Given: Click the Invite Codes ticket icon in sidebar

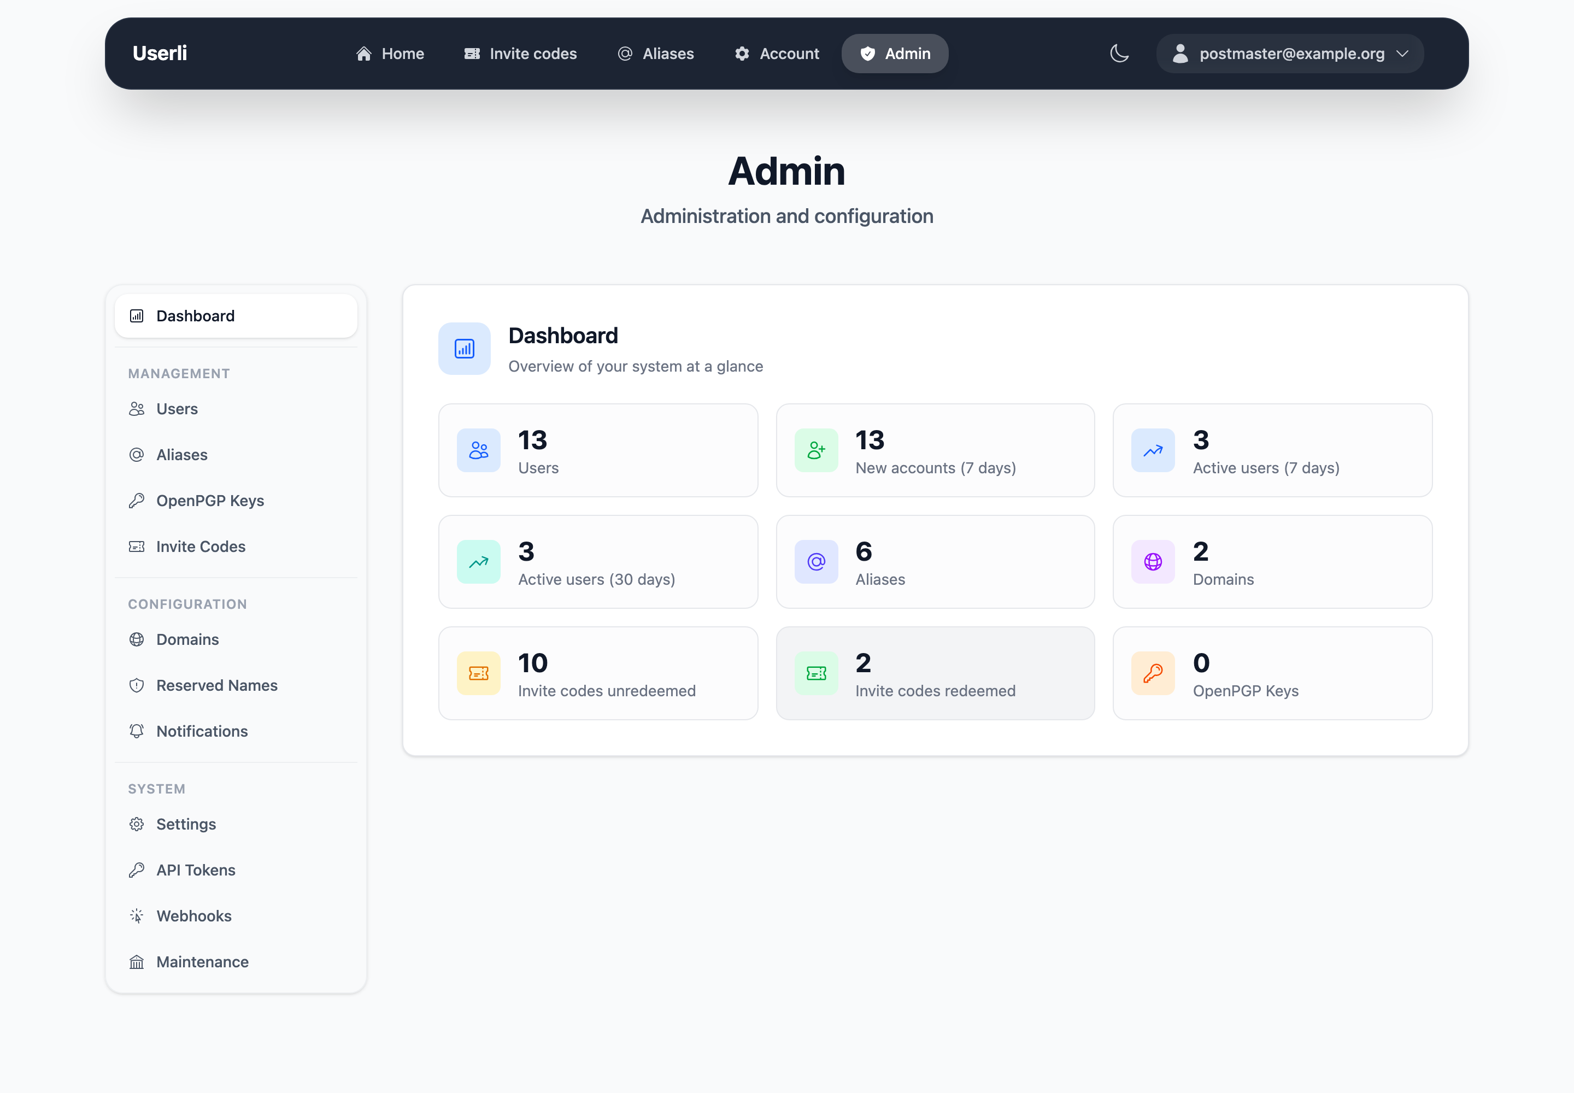Looking at the screenshot, I should [137, 546].
